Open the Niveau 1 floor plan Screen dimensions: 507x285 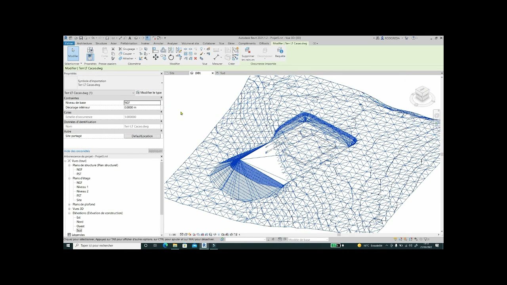pos(82,187)
